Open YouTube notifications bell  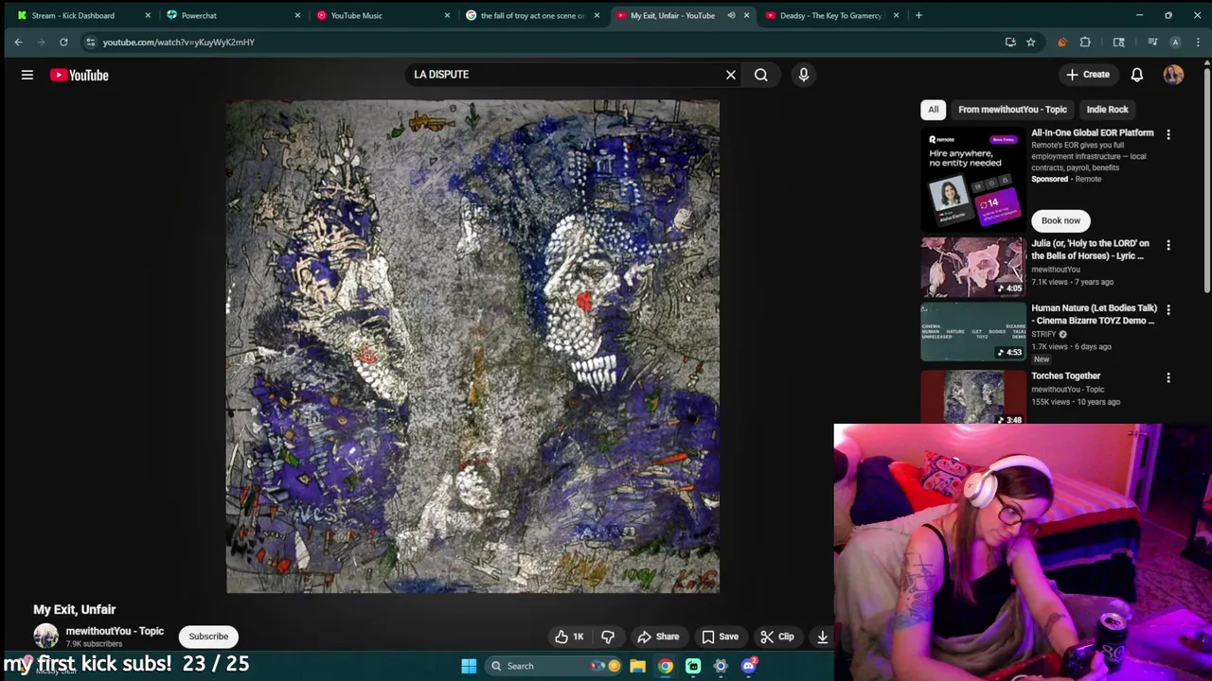tap(1137, 75)
